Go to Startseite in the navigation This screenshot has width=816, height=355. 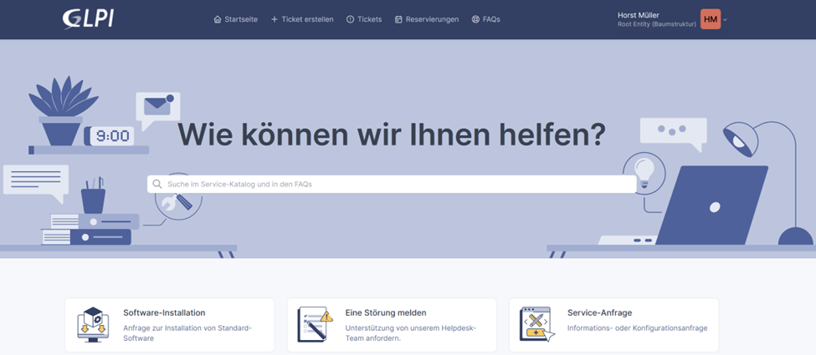click(x=243, y=19)
